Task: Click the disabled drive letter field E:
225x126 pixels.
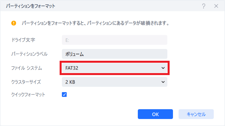Action: (x=114, y=40)
